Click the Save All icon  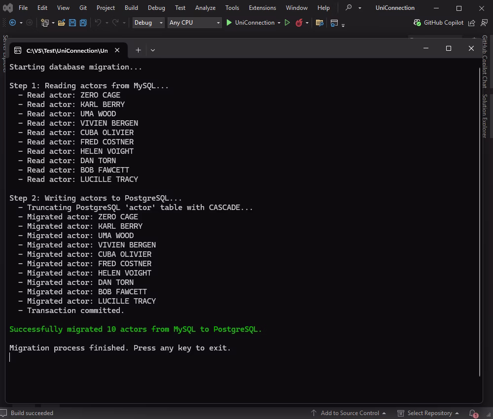83,23
